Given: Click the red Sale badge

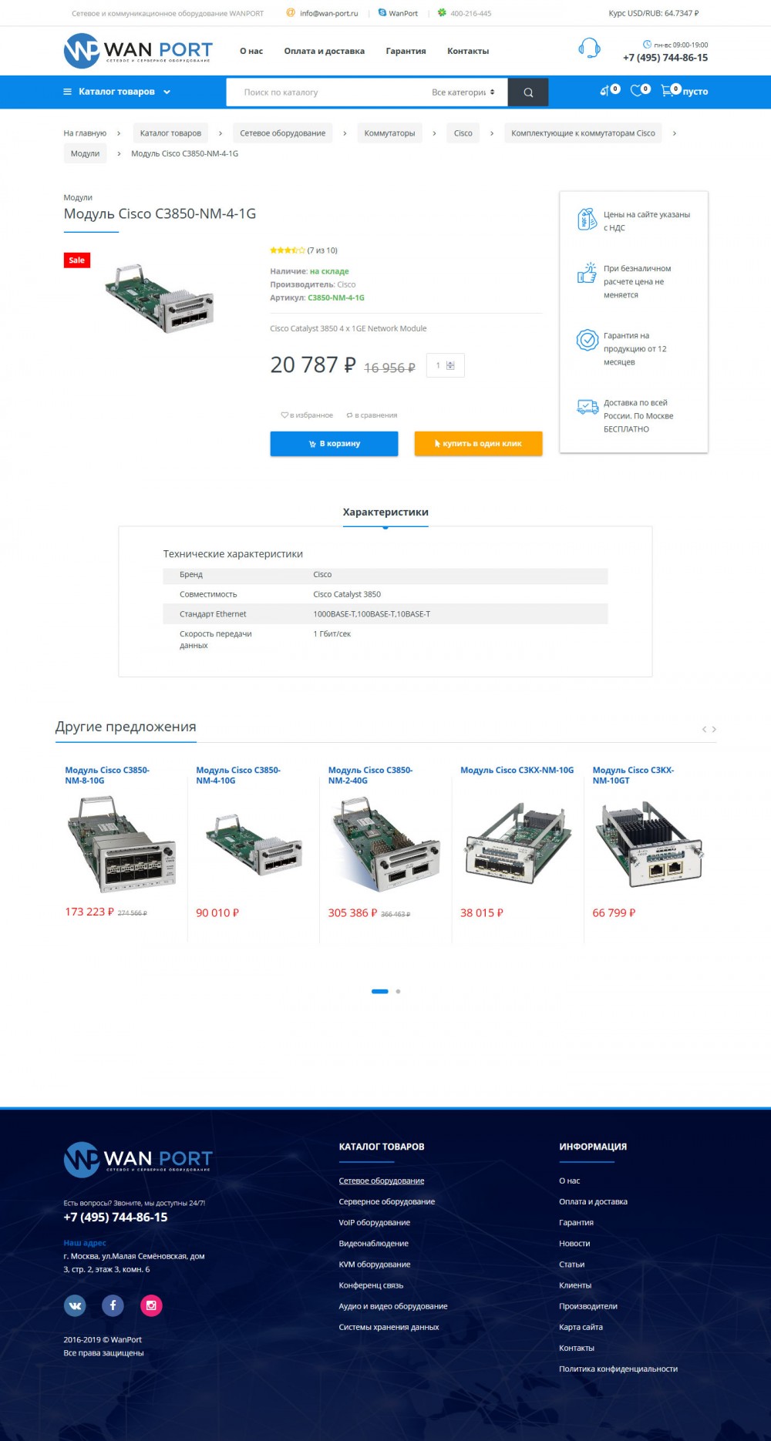Looking at the screenshot, I should click(x=76, y=260).
